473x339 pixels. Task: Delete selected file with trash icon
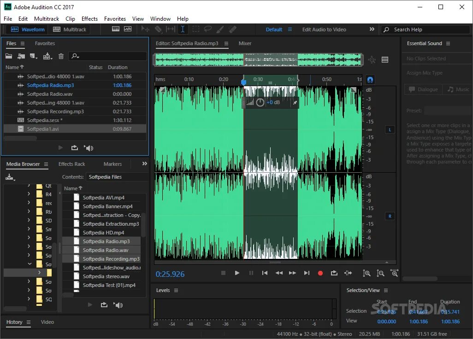click(x=61, y=56)
